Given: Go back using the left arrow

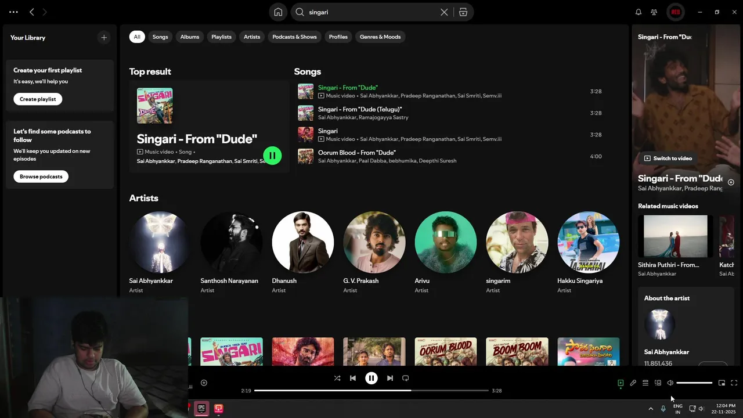Looking at the screenshot, I should [x=32, y=12].
